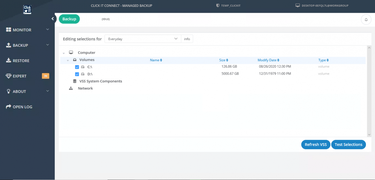Click the VSS System Components database icon
This screenshot has width=375, height=180.
(x=75, y=81)
